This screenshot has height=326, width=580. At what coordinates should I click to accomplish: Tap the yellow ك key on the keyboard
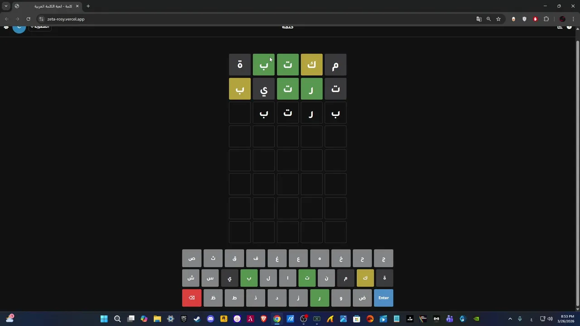coord(365,278)
